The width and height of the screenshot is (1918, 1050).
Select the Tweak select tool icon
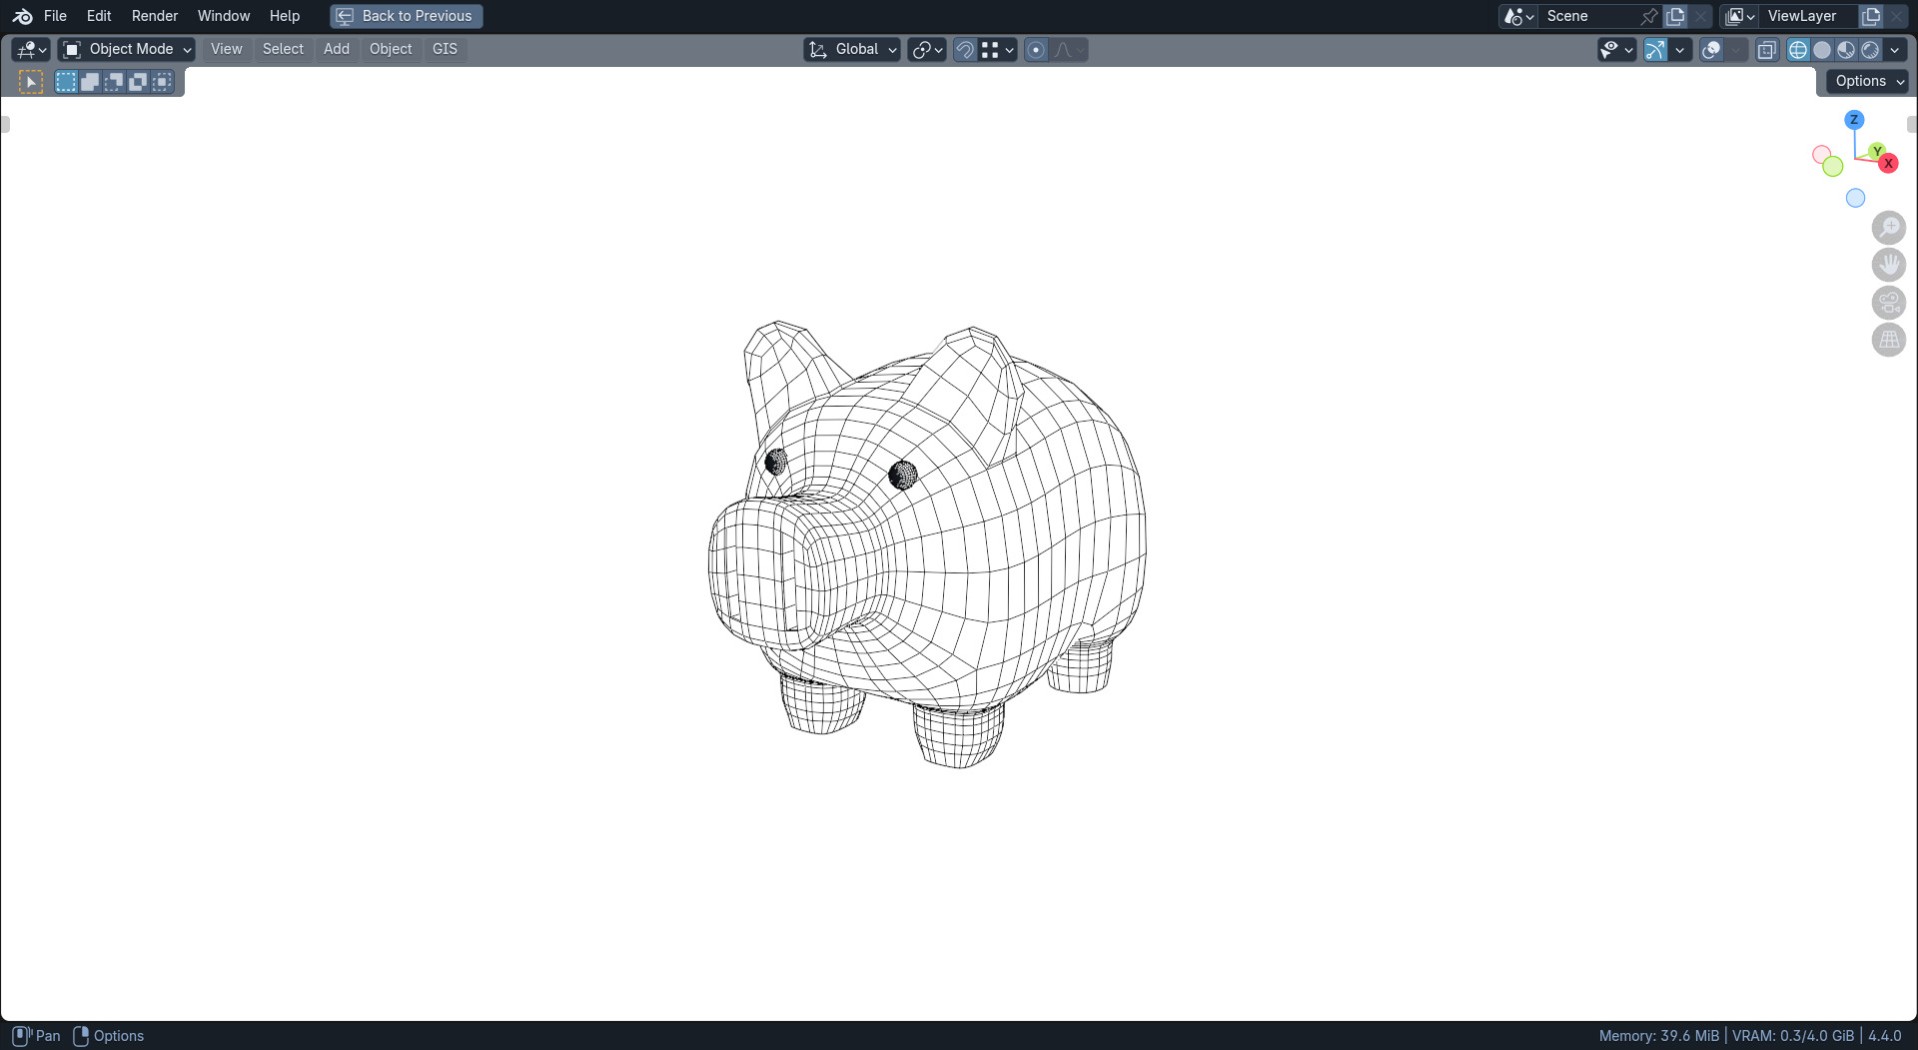[x=31, y=82]
